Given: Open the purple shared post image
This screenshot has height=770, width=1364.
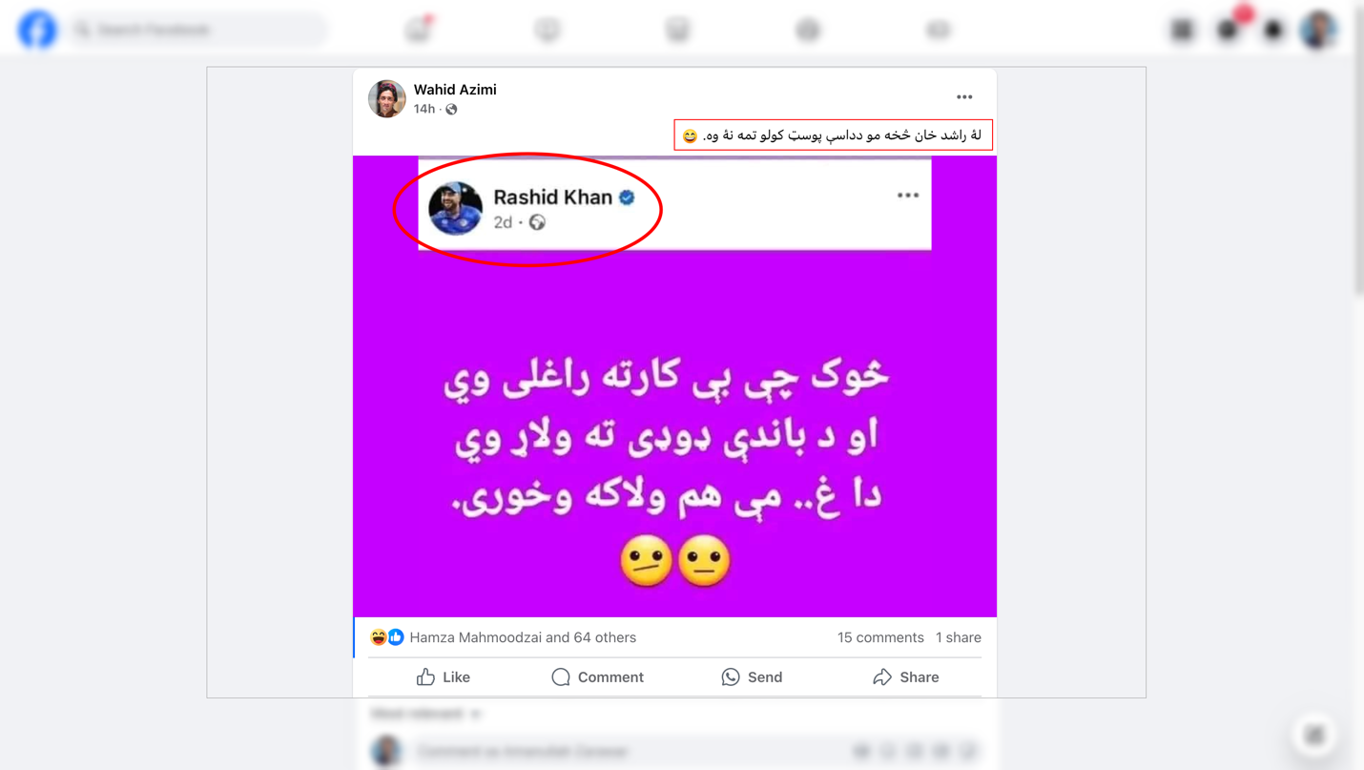Looking at the screenshot, I should click(x=674, y=386).
